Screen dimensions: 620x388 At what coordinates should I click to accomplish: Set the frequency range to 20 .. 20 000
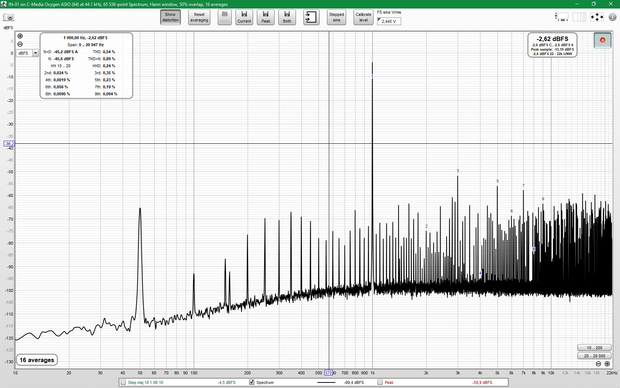[x=594, y=356]
